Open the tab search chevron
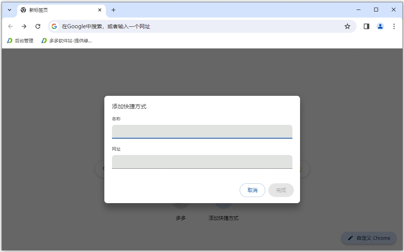Viewport: 404px width, 252px height. 8,10
